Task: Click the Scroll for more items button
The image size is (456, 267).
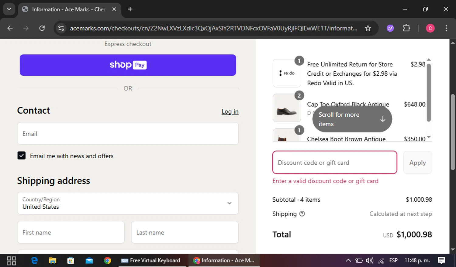Action: click(x=352, y=119)
